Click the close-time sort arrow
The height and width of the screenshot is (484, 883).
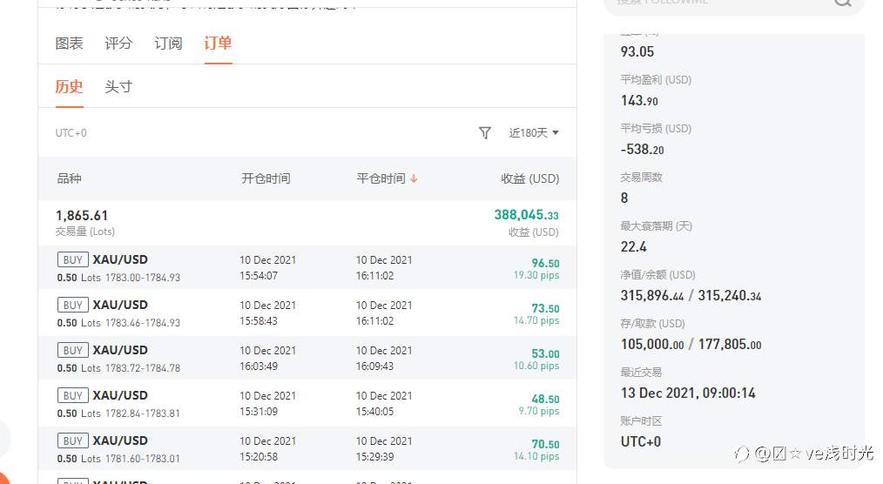[x=414, y=178]
